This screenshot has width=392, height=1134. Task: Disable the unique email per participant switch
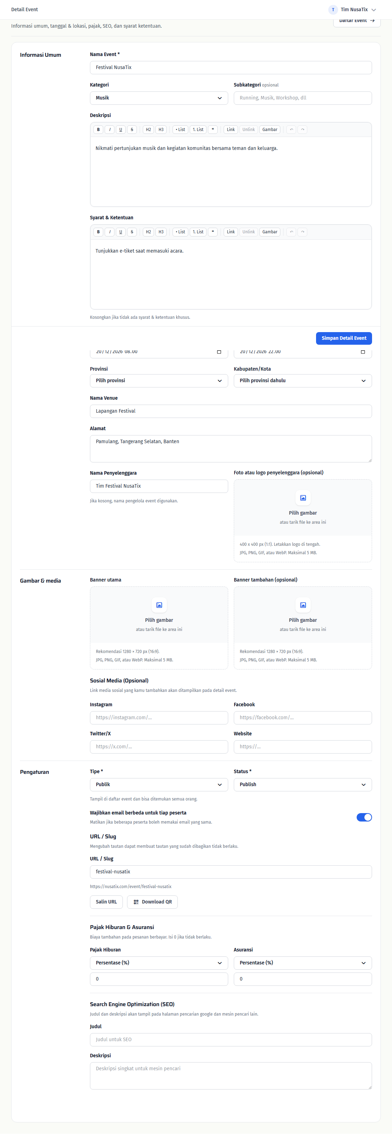click(364, 818)
